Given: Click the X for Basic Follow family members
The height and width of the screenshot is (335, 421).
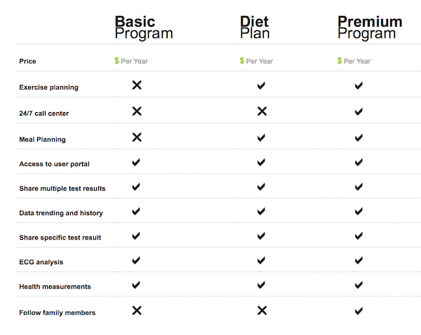Looking at the screenshot, I should click(137, 310).
